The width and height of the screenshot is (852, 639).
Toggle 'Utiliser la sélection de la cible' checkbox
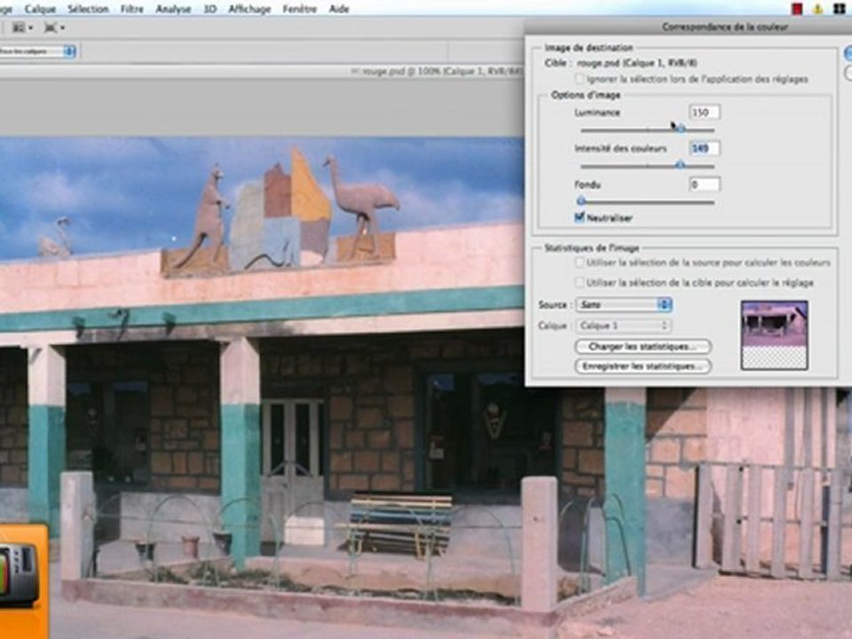[580, 282]
